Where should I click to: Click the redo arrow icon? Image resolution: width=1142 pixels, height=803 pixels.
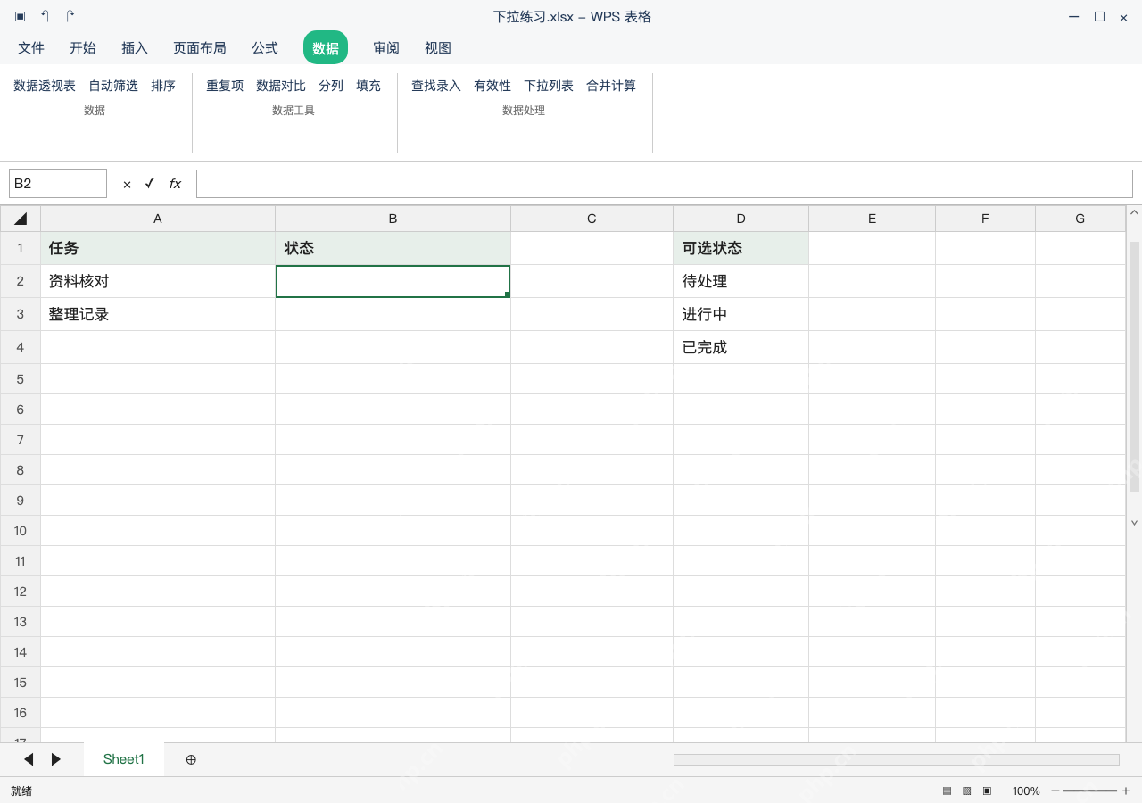pyautogui.click(x=70, y=16)
